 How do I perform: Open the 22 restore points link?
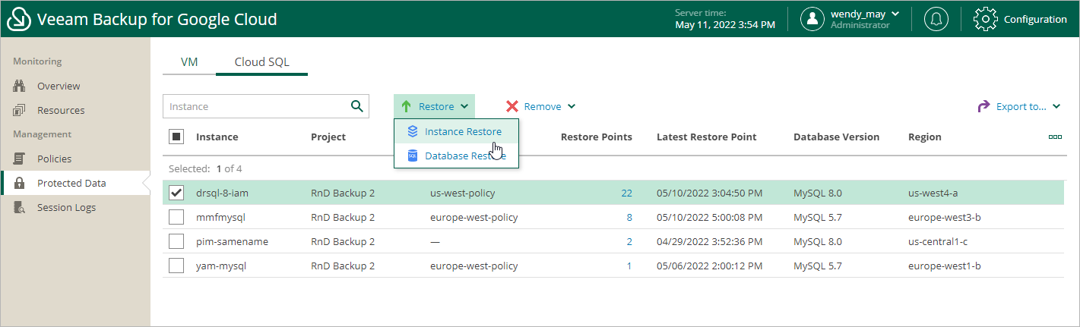(x=626, y=193)
